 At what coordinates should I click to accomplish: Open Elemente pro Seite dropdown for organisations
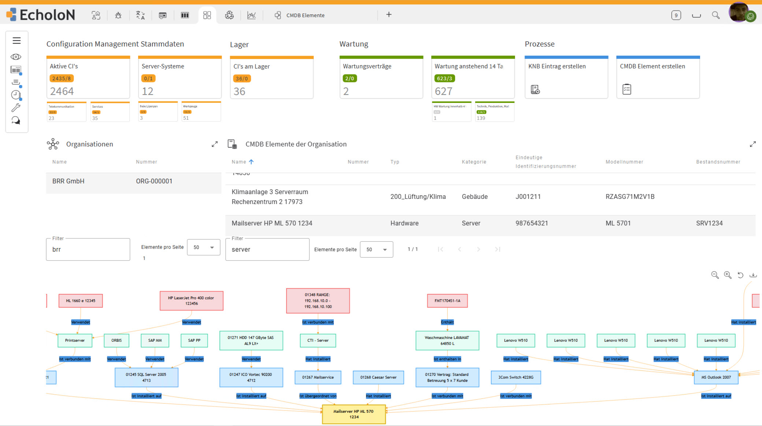tap(204, 247)
